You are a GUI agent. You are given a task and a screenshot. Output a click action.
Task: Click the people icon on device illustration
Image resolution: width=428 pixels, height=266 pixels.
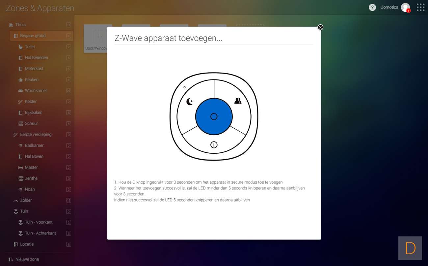click(238, 101)
